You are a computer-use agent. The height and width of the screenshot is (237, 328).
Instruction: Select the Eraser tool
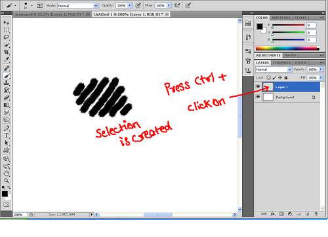point(7,98)
